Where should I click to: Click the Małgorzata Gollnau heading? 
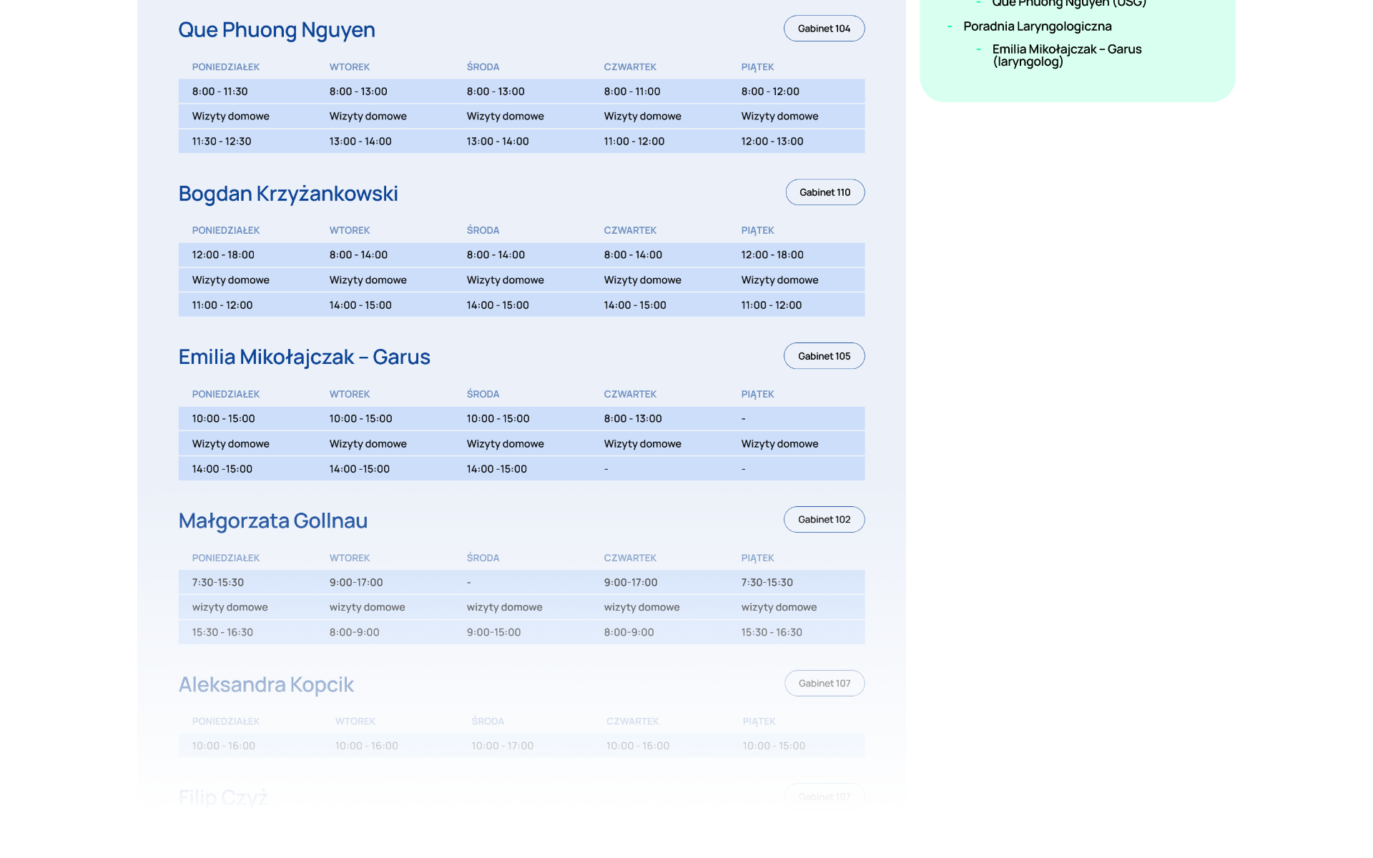coord(273,521)
